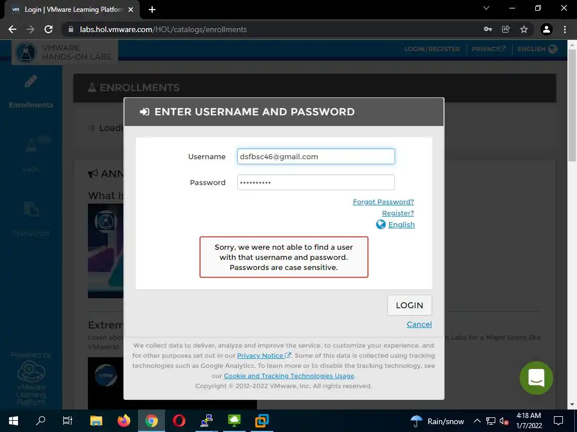
Task: Click the login error message box
Action: [284, 257]
